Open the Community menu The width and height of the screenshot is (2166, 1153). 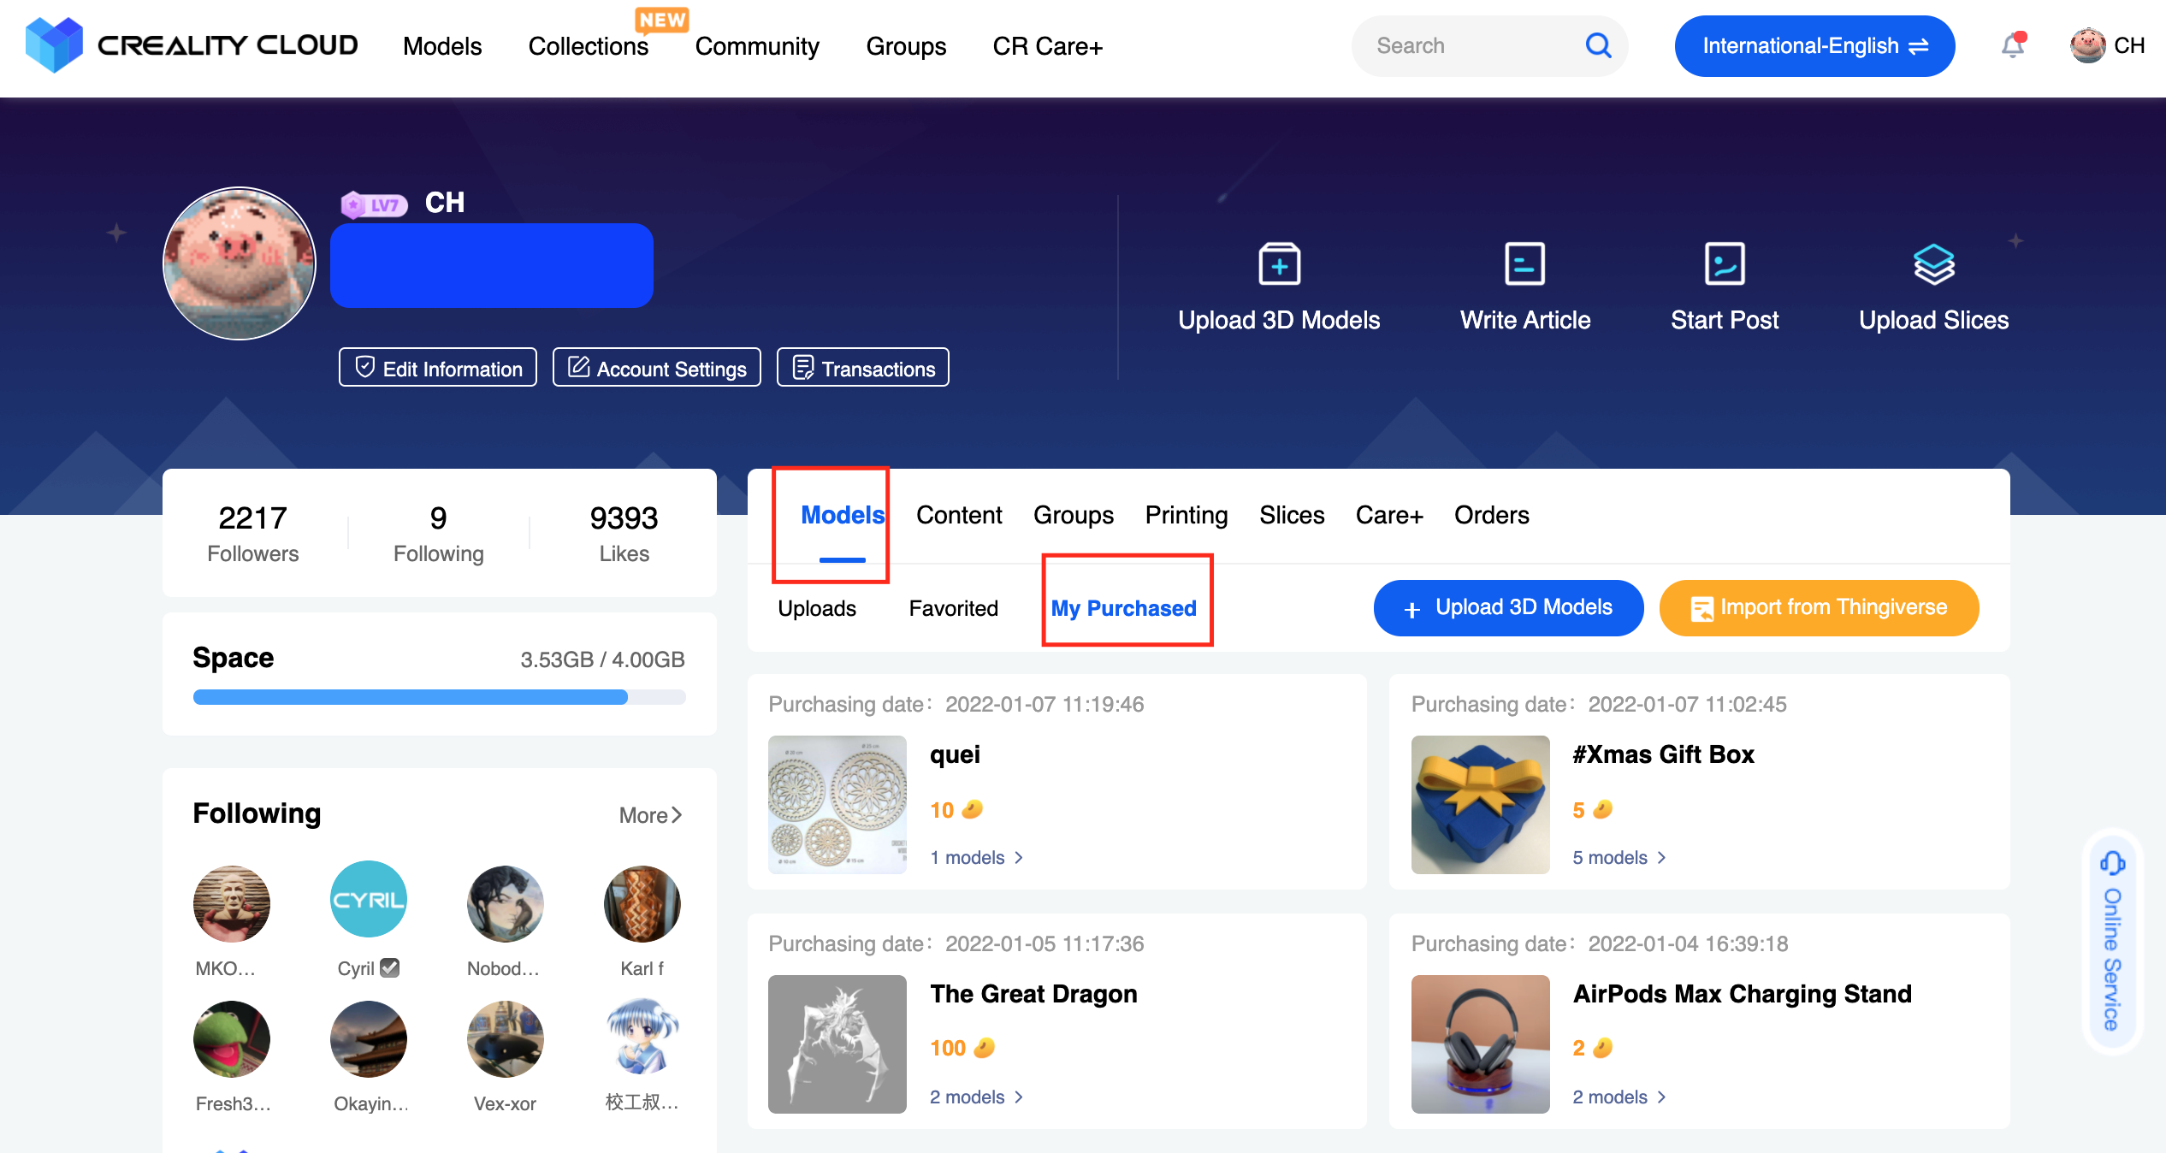pos(756,45)
